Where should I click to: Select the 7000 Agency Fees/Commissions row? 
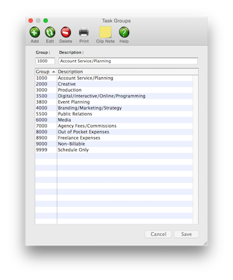point(114,126)
